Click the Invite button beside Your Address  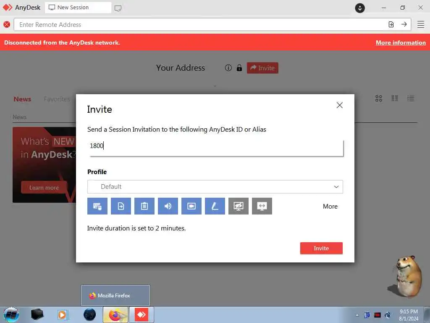(x=262, y=68)
